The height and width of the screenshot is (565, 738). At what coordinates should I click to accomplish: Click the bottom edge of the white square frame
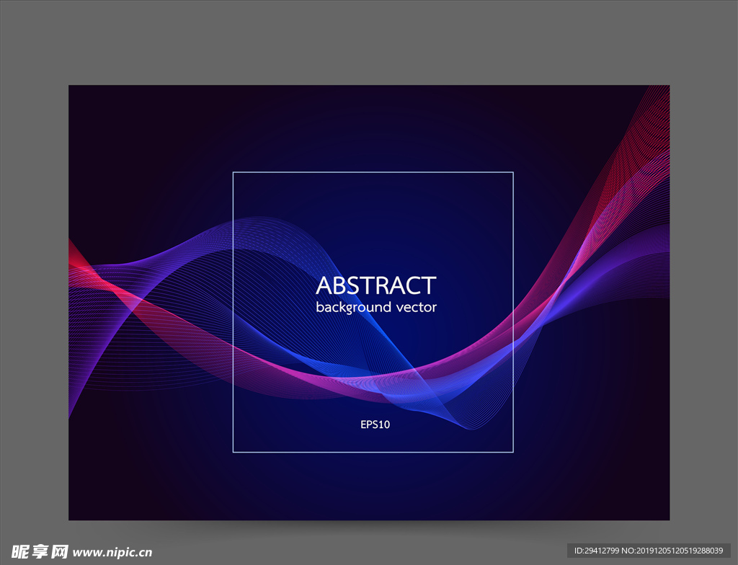[x=373, y=452]
